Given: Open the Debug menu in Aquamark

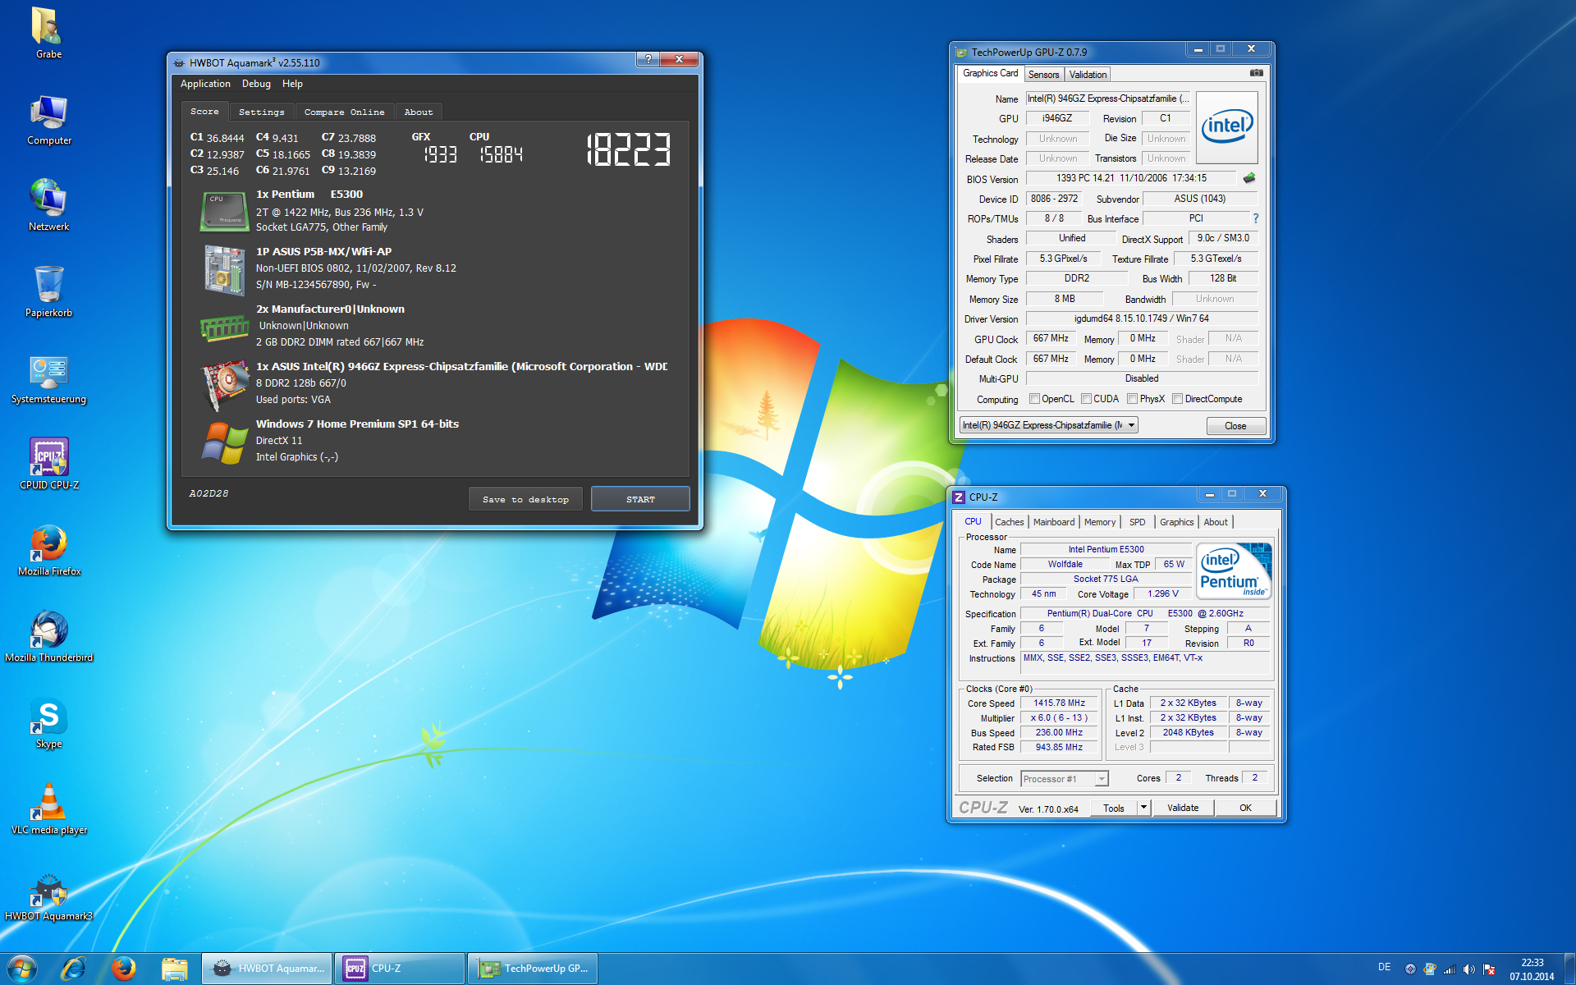Looking at the screenshot, I should 256,84.
